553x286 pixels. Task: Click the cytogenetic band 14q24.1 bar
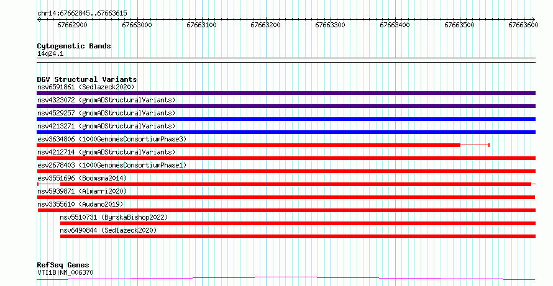(286, 60)
